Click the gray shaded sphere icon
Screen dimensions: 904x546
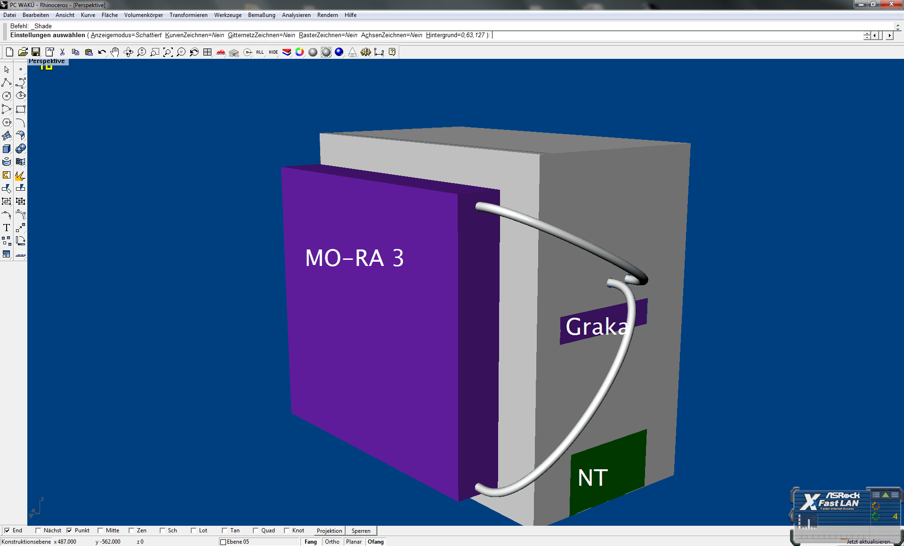click(313, 52)
